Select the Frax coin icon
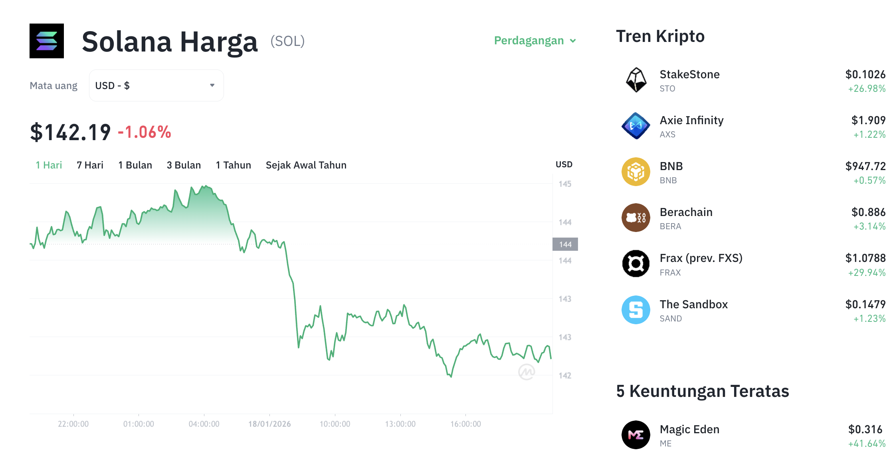The image size is (895, 456). click(636, 264)
